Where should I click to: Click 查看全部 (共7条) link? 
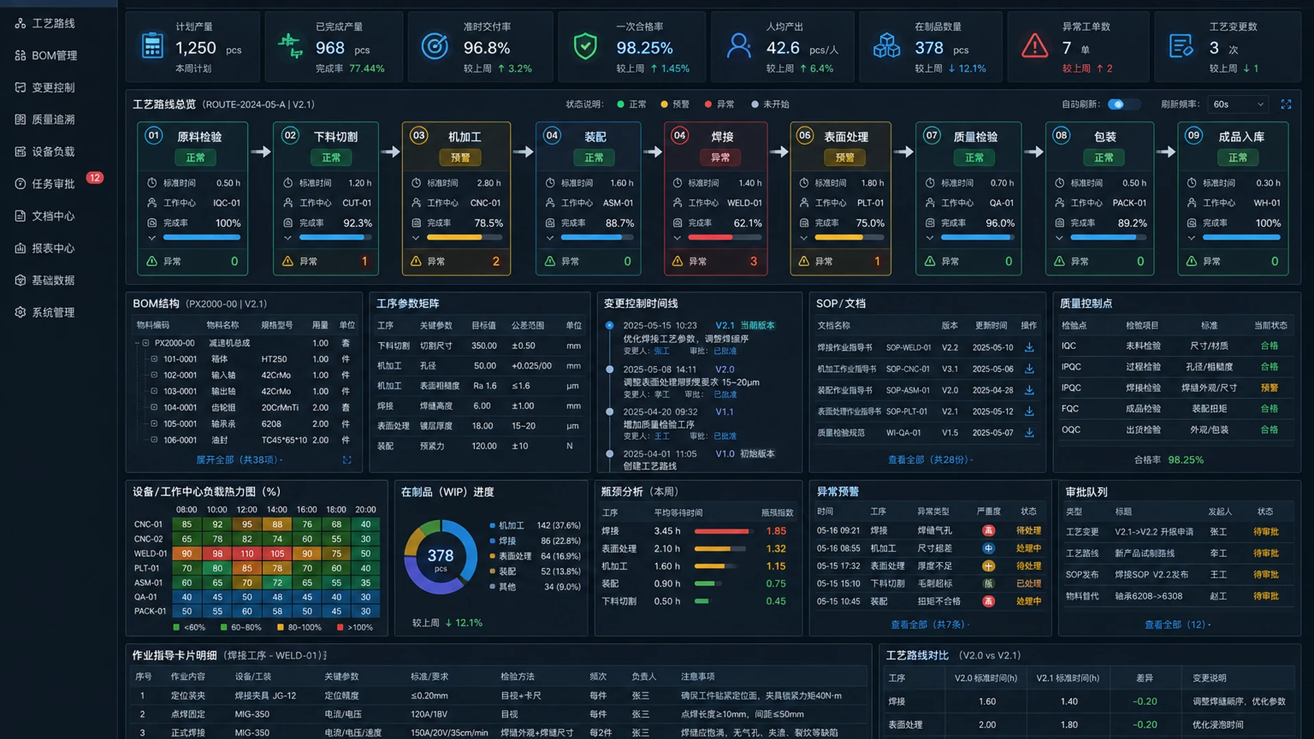pyautogui.click(x=929, y=625)
